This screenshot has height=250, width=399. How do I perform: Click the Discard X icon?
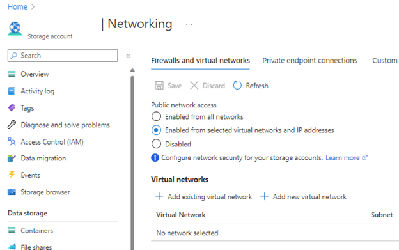pyautogui.click(x=194, y=86)
